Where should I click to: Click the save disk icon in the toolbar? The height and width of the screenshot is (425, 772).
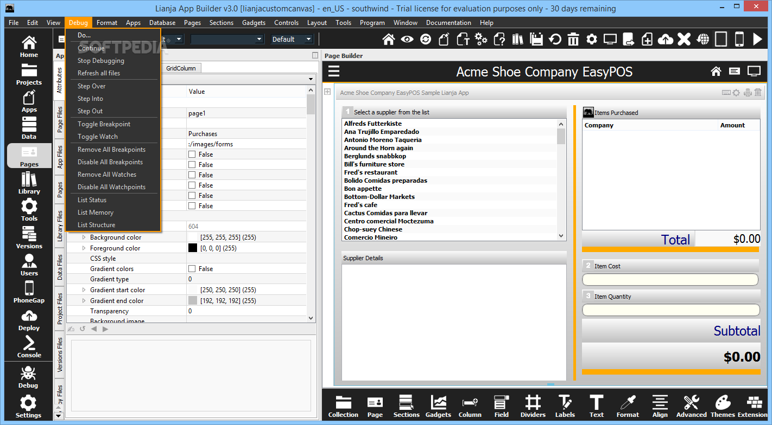click(x=536, y=39)
